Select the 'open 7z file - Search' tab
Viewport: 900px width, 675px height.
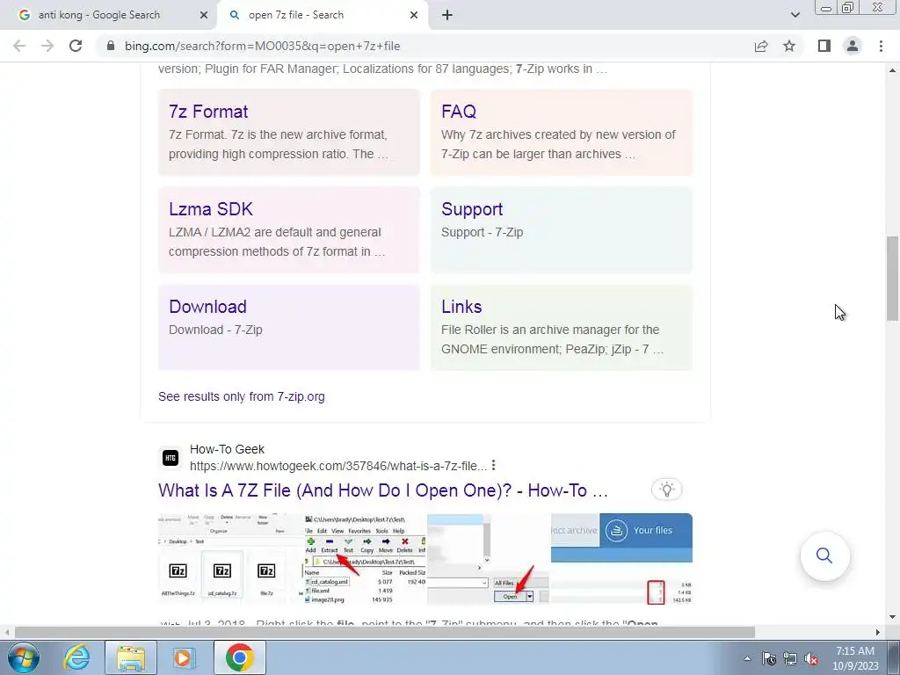322,16
